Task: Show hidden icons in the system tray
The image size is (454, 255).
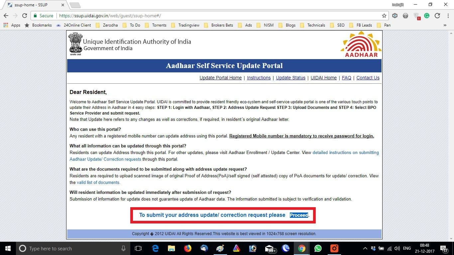Action: (365, 248)
